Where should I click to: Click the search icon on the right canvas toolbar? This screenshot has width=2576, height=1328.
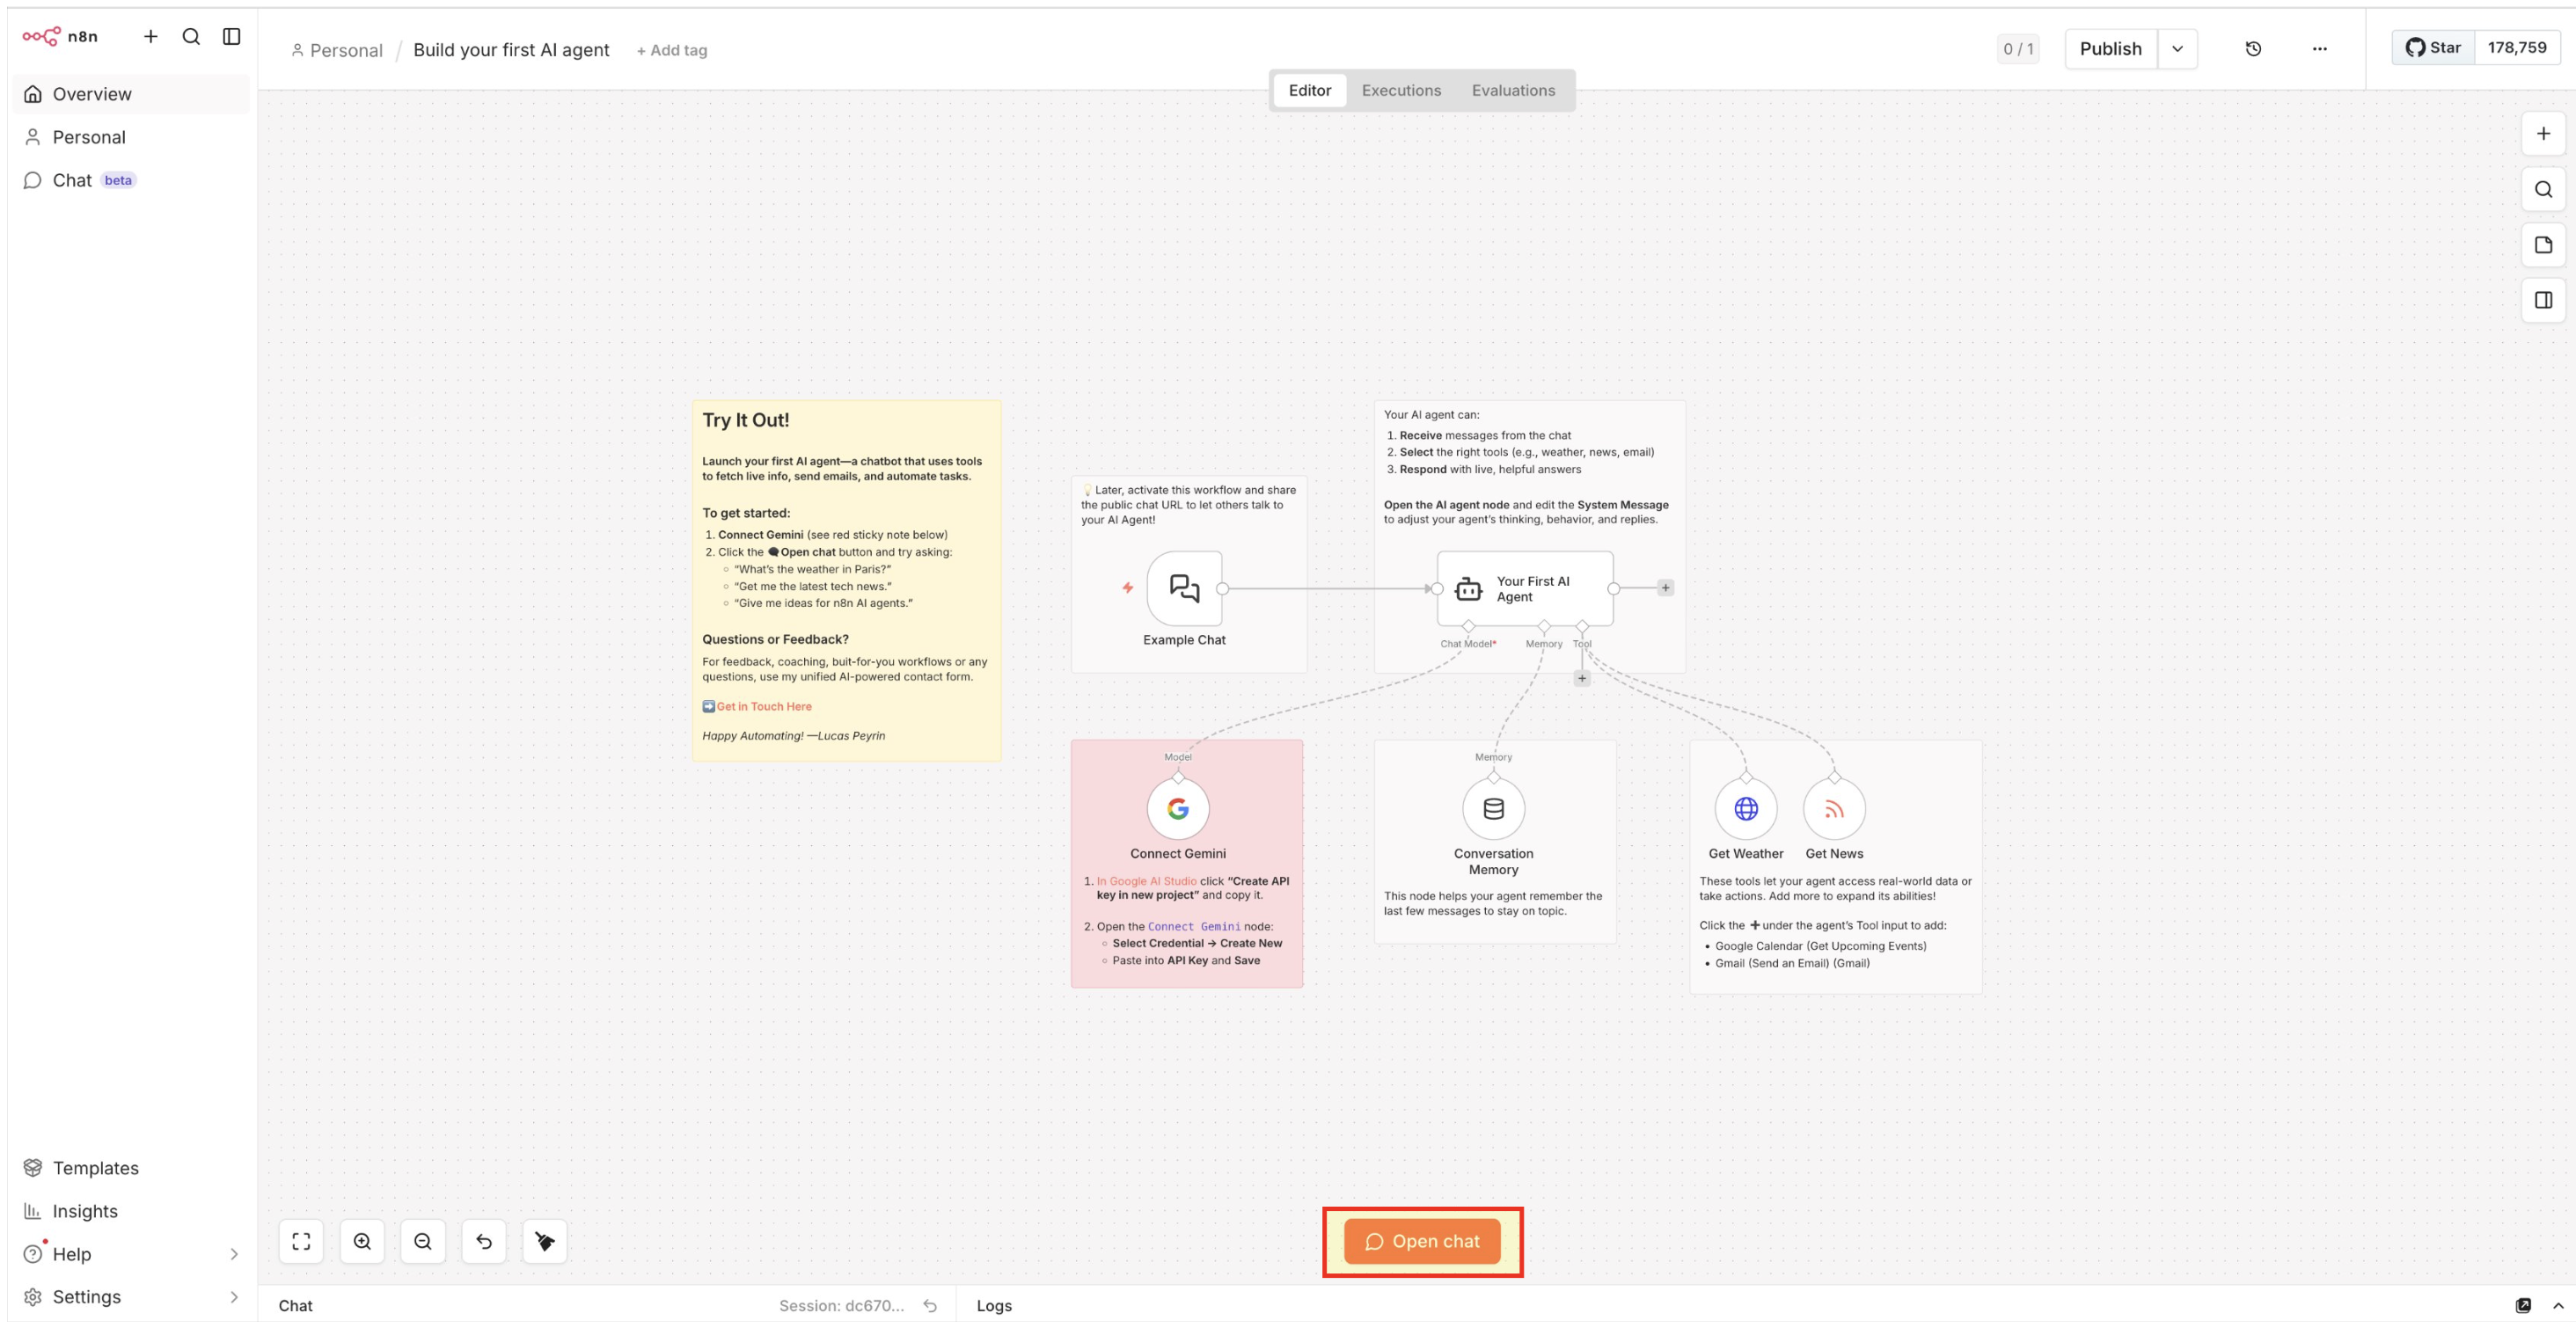2544,190
